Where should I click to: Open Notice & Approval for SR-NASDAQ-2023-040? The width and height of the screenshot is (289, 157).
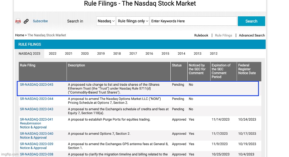coord(33,138)
